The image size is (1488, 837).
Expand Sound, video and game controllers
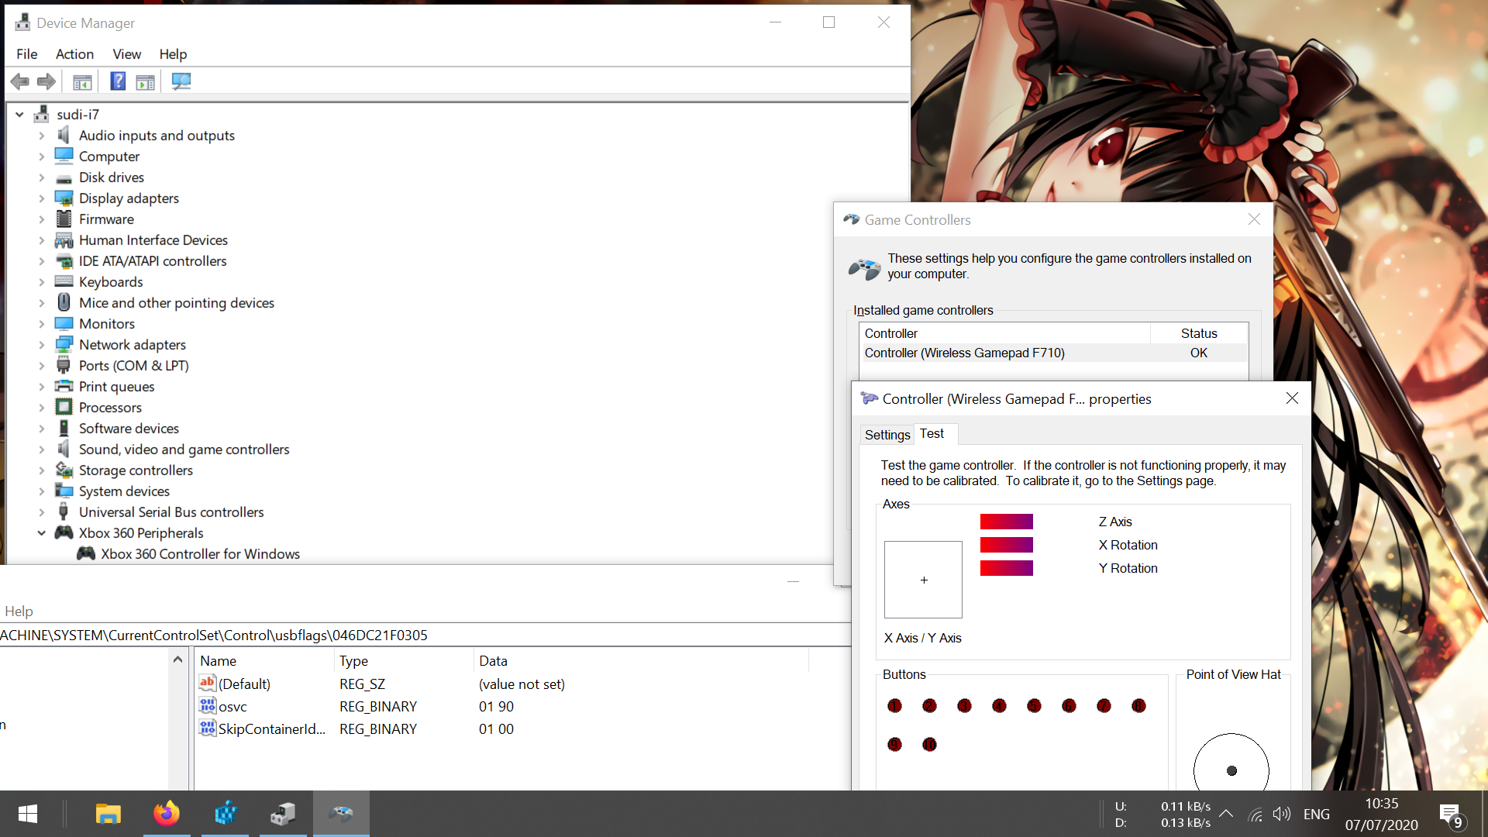pyautogui.click(x=42, y=449)
